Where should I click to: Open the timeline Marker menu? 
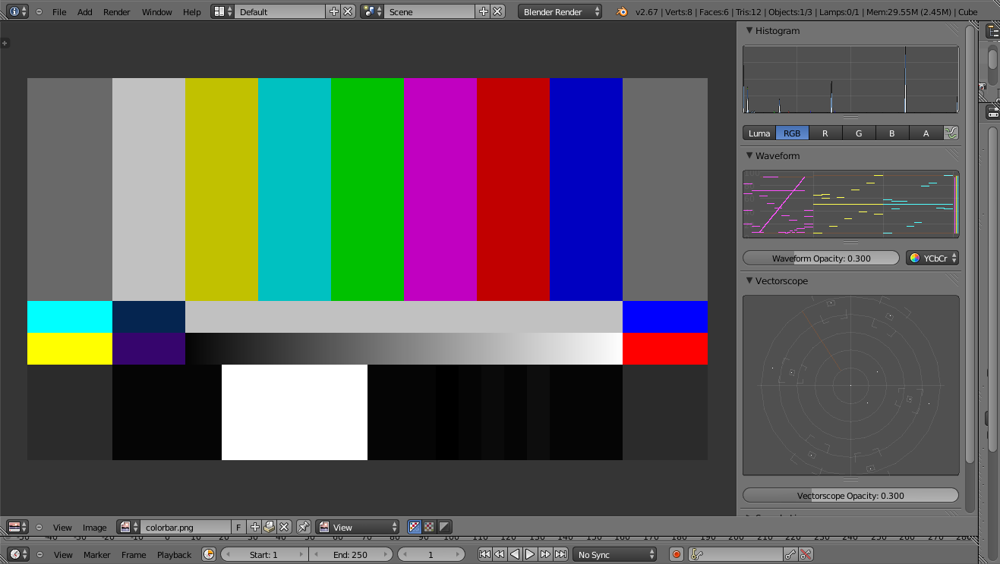tap(97, 555)
